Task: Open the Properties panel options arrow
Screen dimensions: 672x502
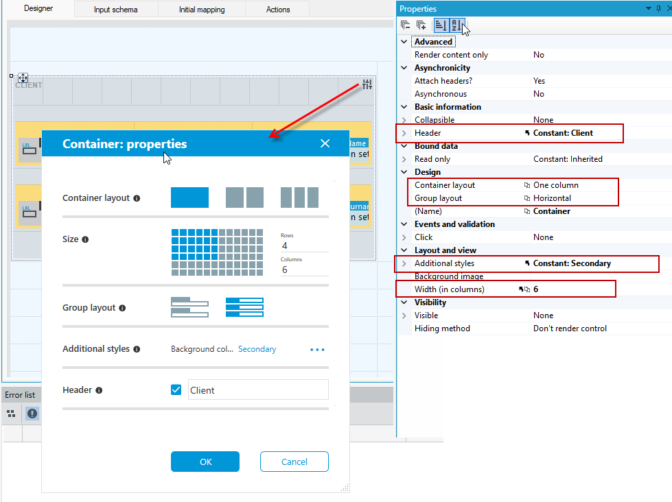Action: point(649,8)
